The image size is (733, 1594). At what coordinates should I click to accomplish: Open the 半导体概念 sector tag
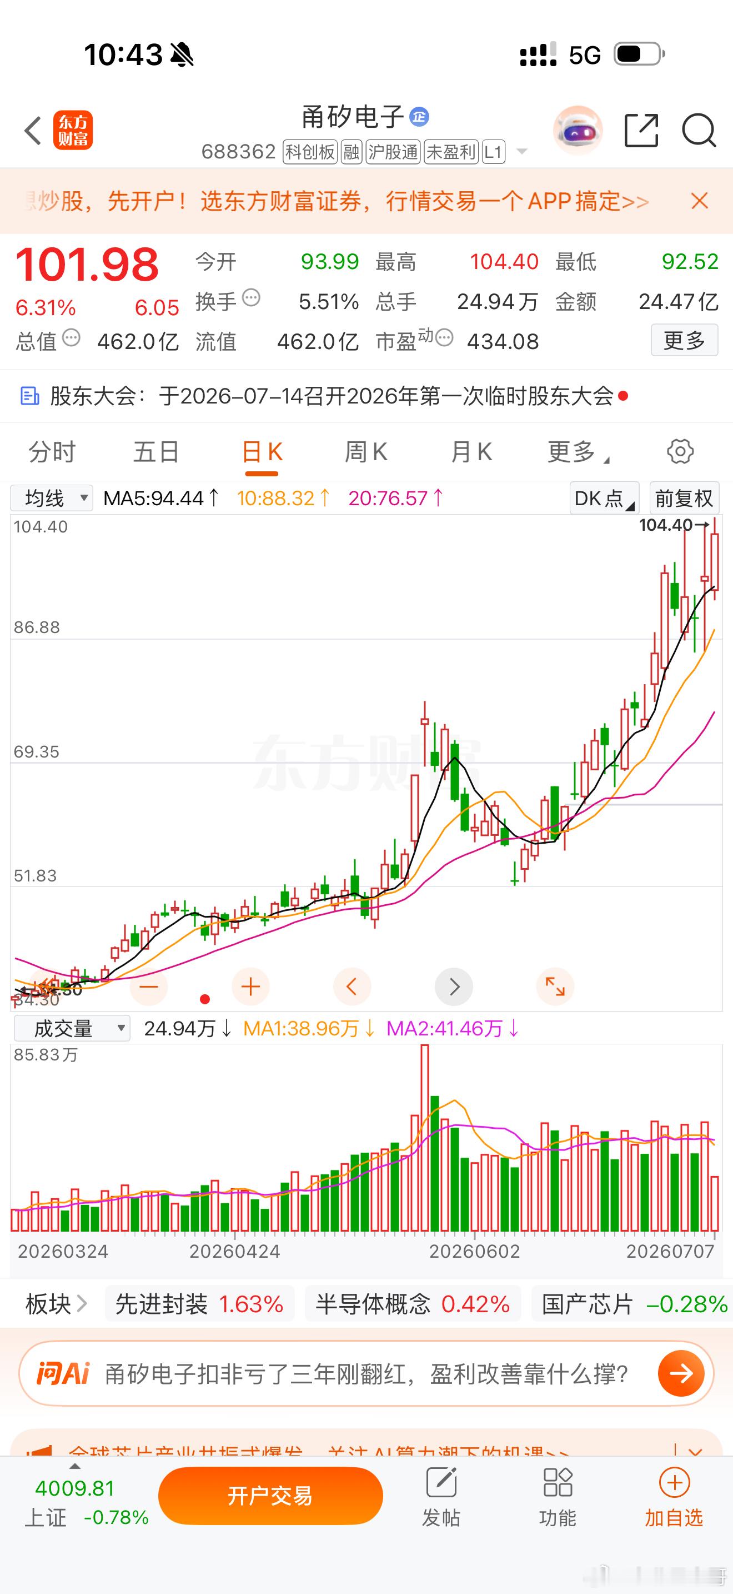pos(412,1304)
